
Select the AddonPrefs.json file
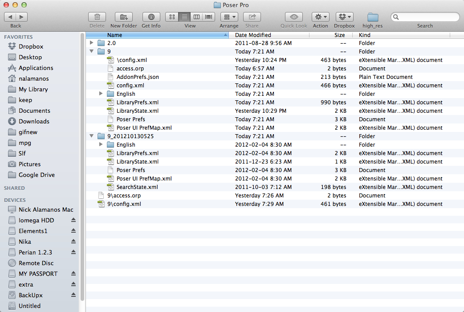tap(138, 77)
